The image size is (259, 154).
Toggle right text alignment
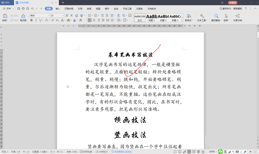point(98,20)
